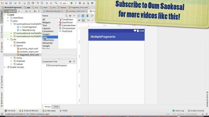
Task: Click the Paste icon in toolbar
Action: [33, 3]
